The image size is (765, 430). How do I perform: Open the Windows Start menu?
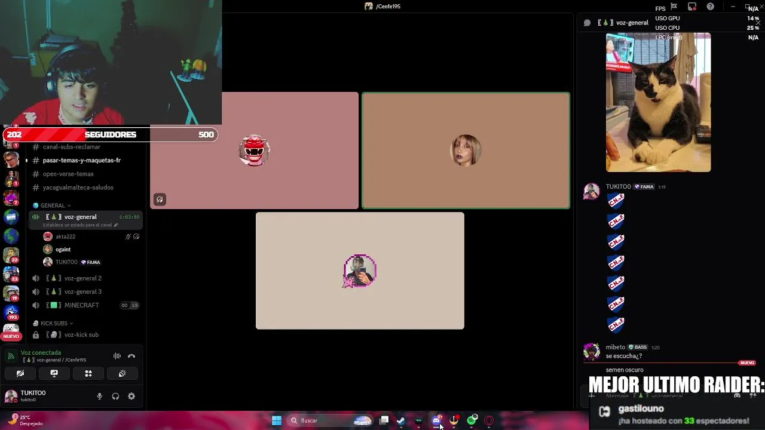click(277, 420)
